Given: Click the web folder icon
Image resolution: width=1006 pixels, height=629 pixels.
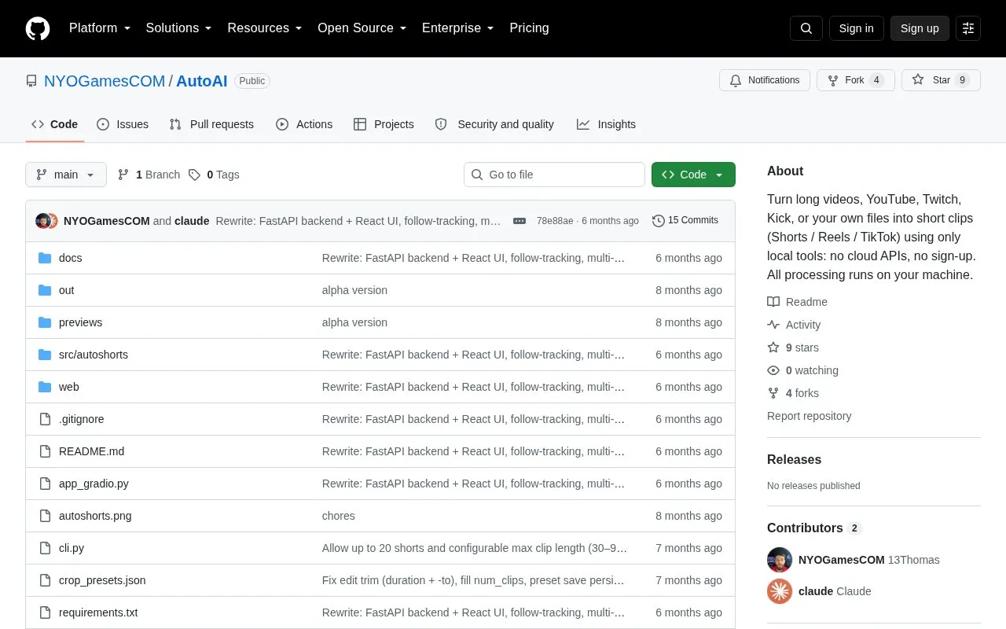Looking at the screenshot, I should pos(45,387).
